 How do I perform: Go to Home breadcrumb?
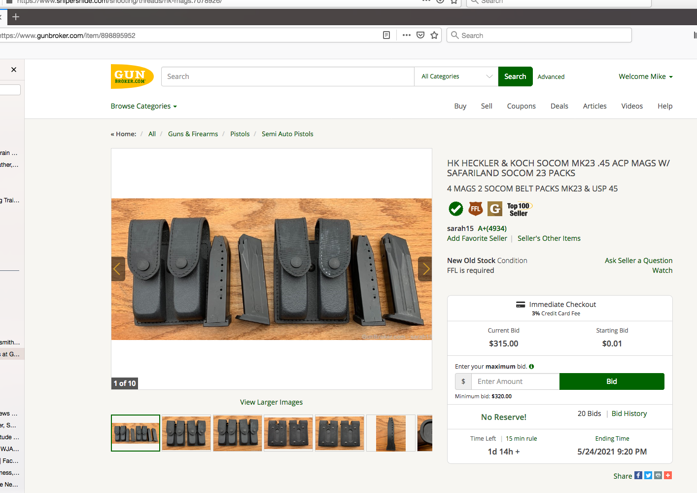(126, 134)
